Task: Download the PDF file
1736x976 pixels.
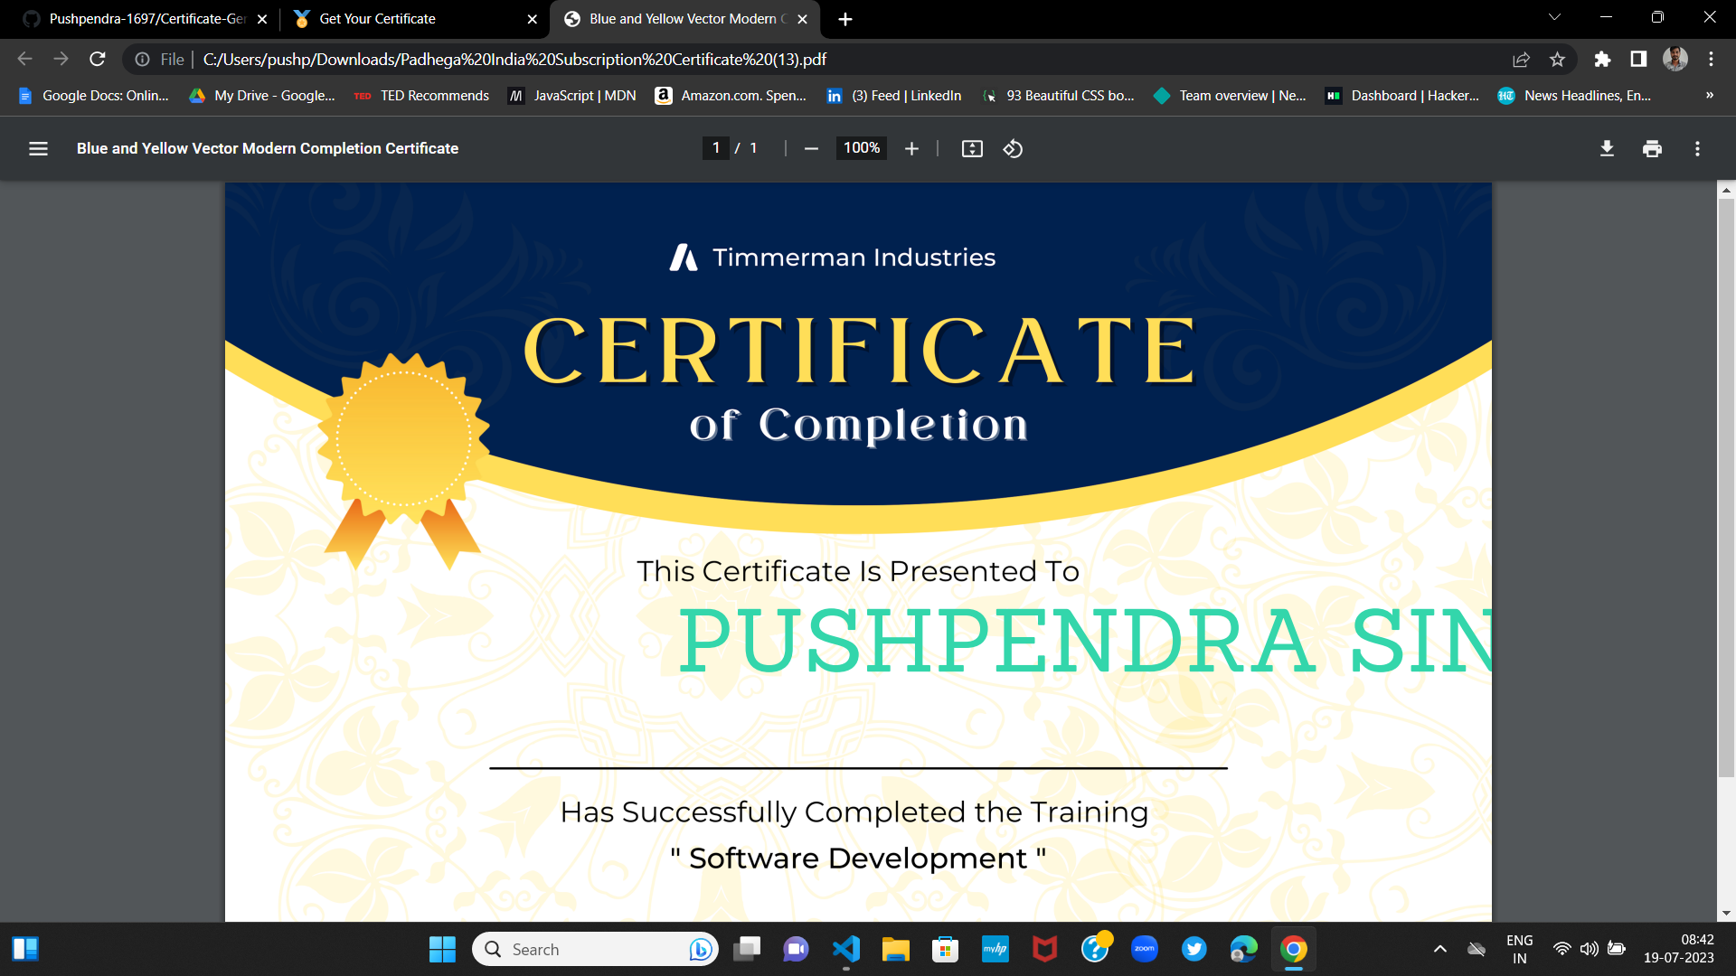Action: point(1607,148)
